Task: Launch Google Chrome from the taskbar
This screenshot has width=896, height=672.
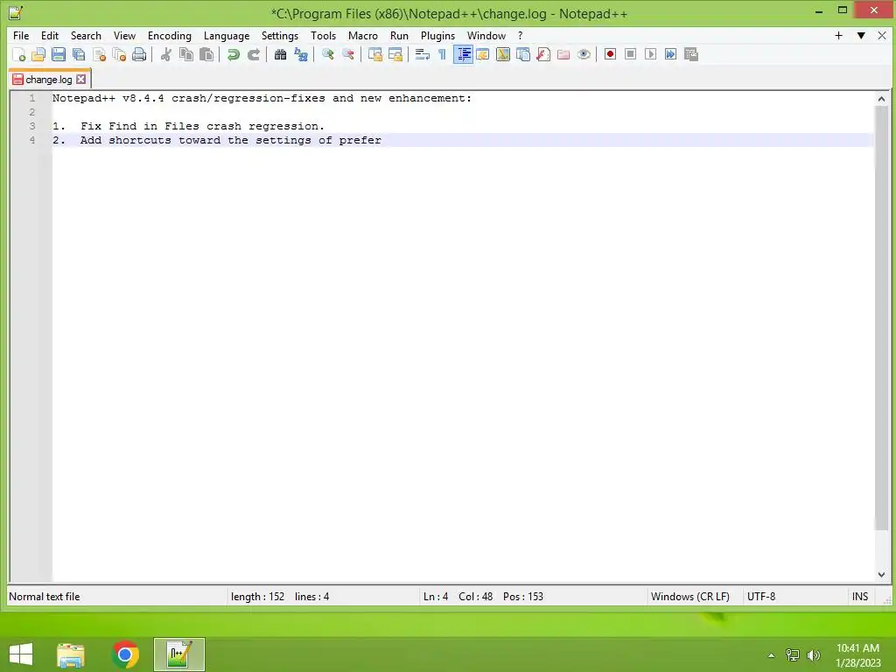Action: 125,654
